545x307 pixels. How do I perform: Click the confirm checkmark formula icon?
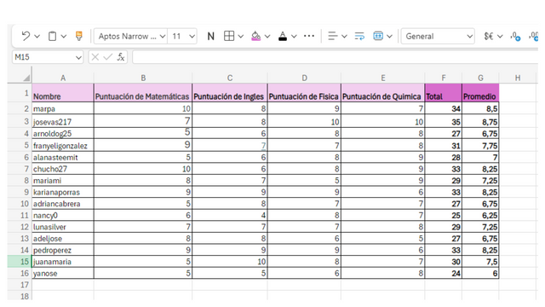(x=108, y=57)
